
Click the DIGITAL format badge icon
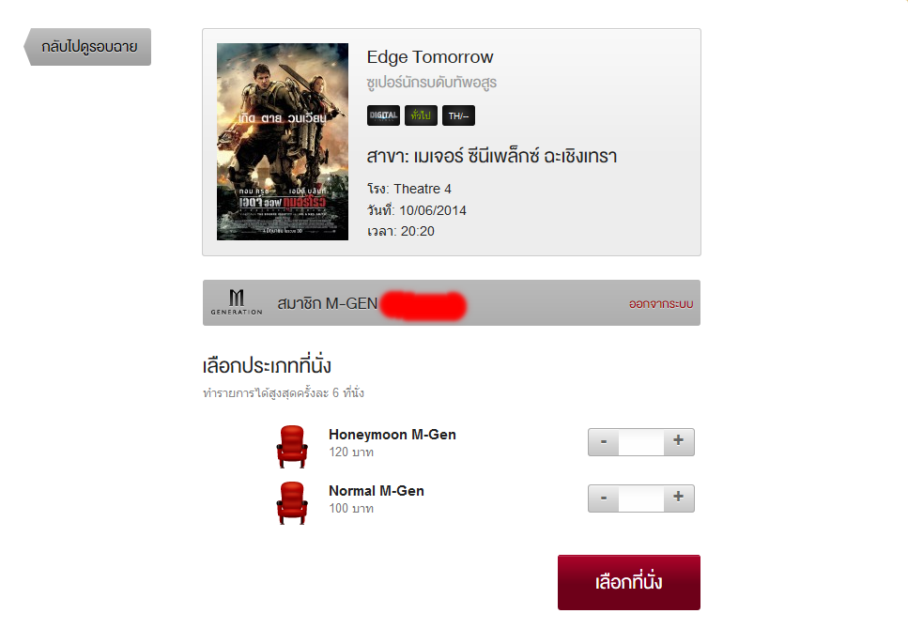click(383, 115)
